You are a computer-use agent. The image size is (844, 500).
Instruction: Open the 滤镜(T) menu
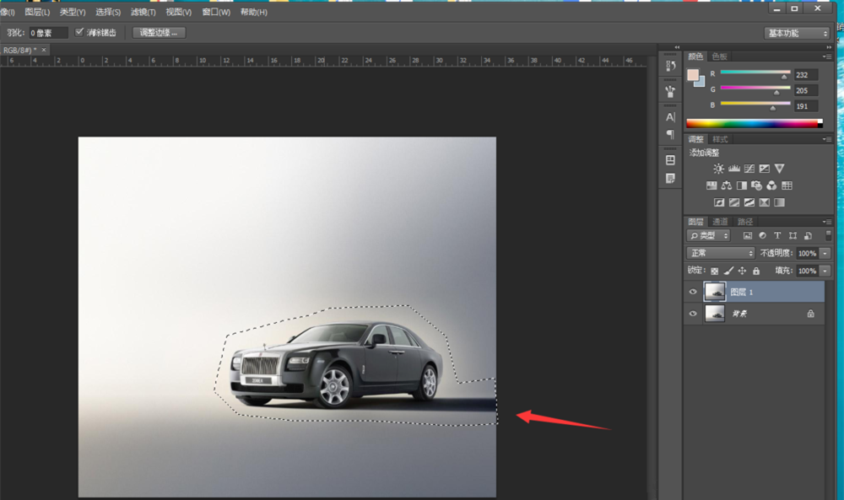(x=141, y=12)
